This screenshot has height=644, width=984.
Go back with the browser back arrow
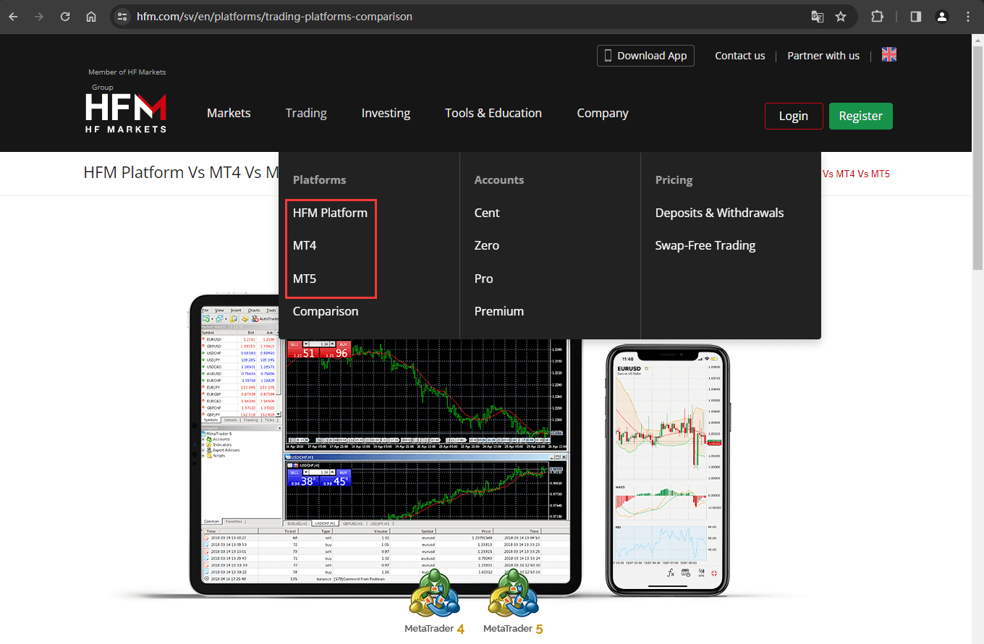[x=13, y=16]
